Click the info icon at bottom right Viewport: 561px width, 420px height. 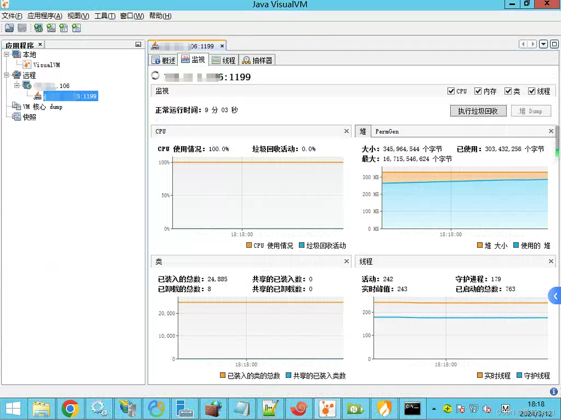[553, 392]
